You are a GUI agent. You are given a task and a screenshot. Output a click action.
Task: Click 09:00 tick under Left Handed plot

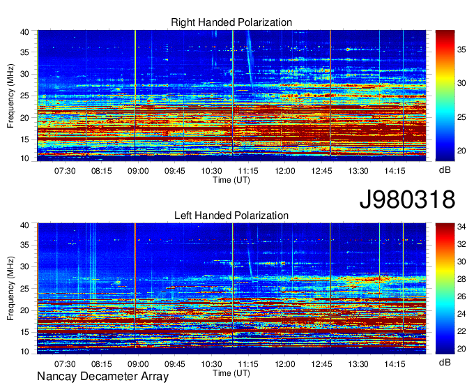tap(138, 364)
